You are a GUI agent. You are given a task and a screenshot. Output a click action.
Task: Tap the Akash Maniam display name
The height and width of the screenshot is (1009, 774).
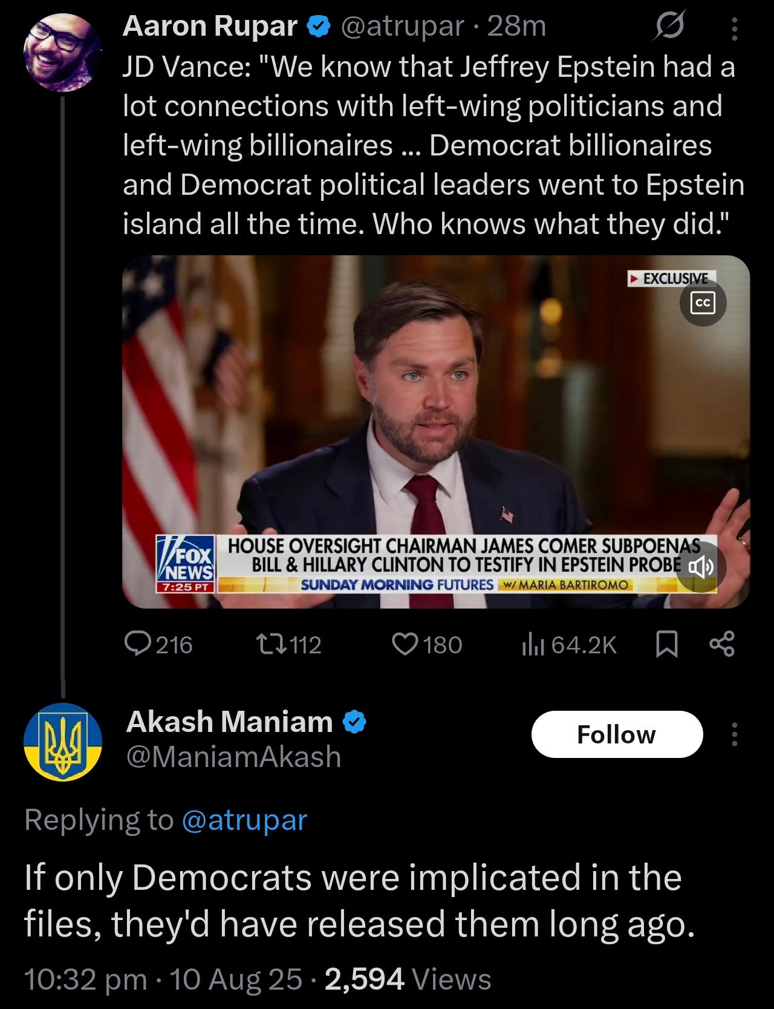[x=229, y=722]
